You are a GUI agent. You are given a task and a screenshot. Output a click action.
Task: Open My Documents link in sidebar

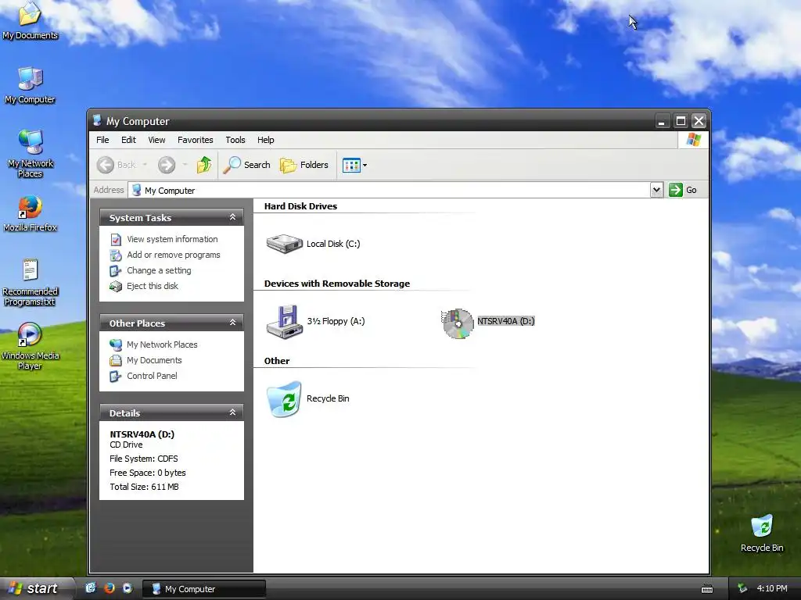pyautogui.click(x=154, y=360)
